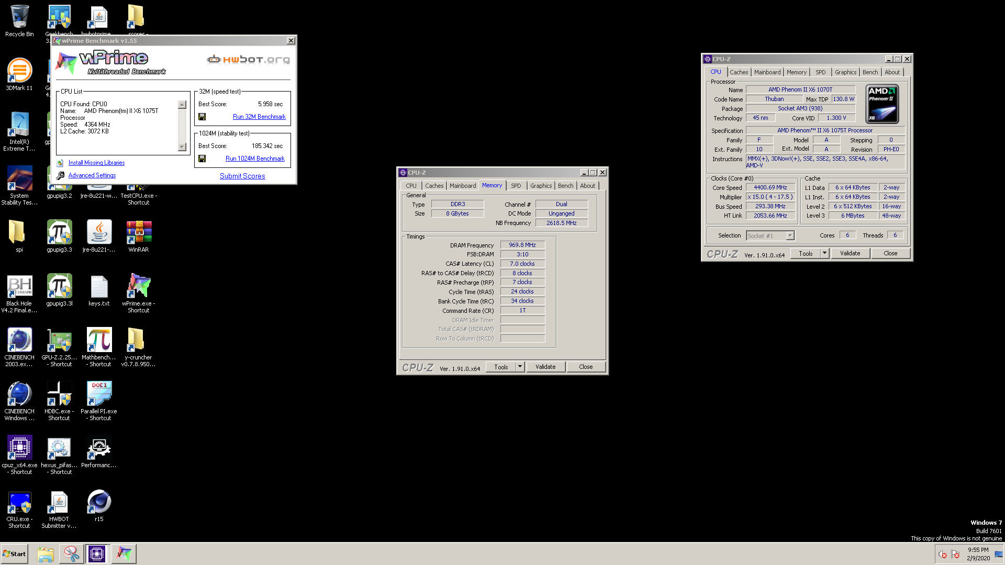The image size is (1005, 565).
Task: Open the Parallel PI.exe shortcut icon
Action: pos(99,401)
